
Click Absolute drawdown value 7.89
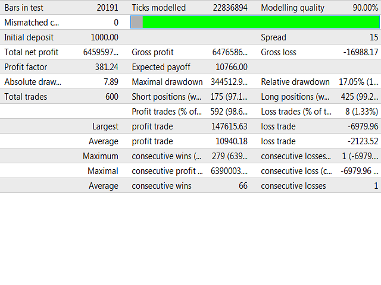click(111, 82)
